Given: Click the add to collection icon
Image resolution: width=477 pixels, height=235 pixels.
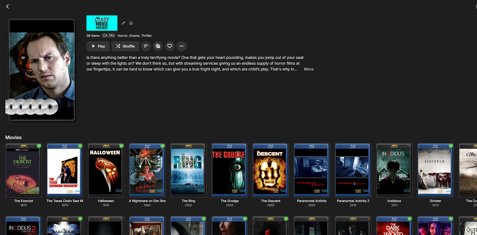Looking at the screenshot, I should [x=158, y=46].
